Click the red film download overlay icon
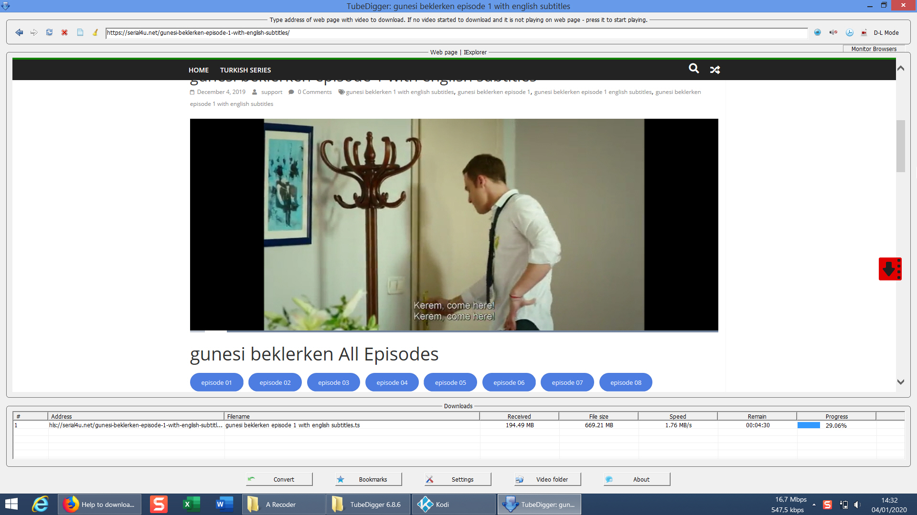The width and height of the screenshot is (917, 515). [890, 269]
